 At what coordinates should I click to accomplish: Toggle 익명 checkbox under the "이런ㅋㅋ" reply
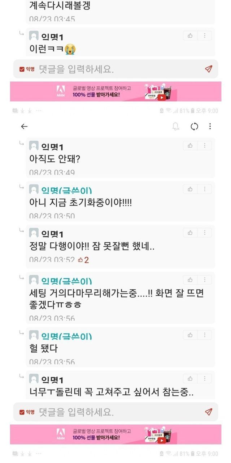[x=22, y=69]
